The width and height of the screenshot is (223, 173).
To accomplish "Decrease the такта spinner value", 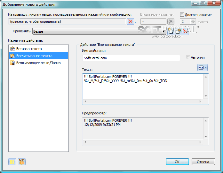I will pos(193,23).
